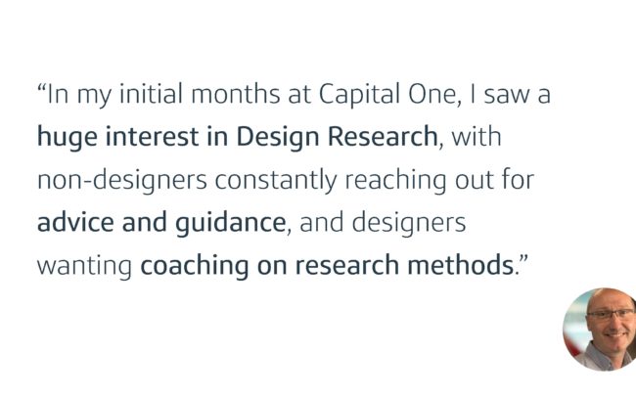Click the word "non-designers"
This screenshot has width=636, height=397.
click(122, 180)
